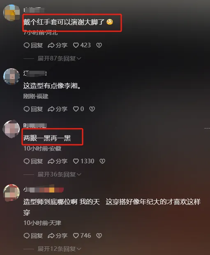Dislike the 造型师 comment from 天津
The width and height of the screenshot is (210, 255).
click(99, 236)
